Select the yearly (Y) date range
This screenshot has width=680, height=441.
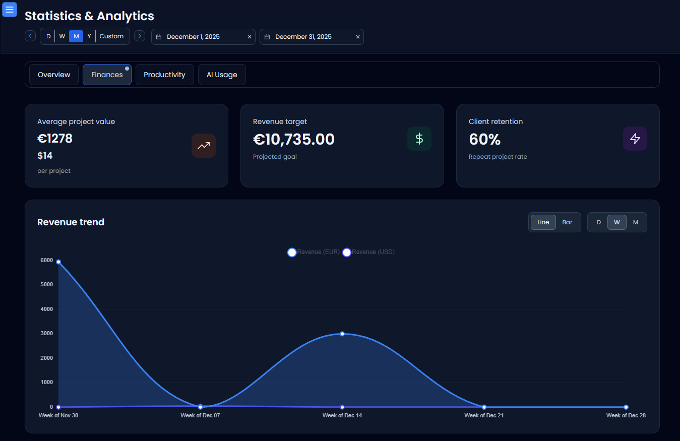pyautogui.click(x=89, y=36)
